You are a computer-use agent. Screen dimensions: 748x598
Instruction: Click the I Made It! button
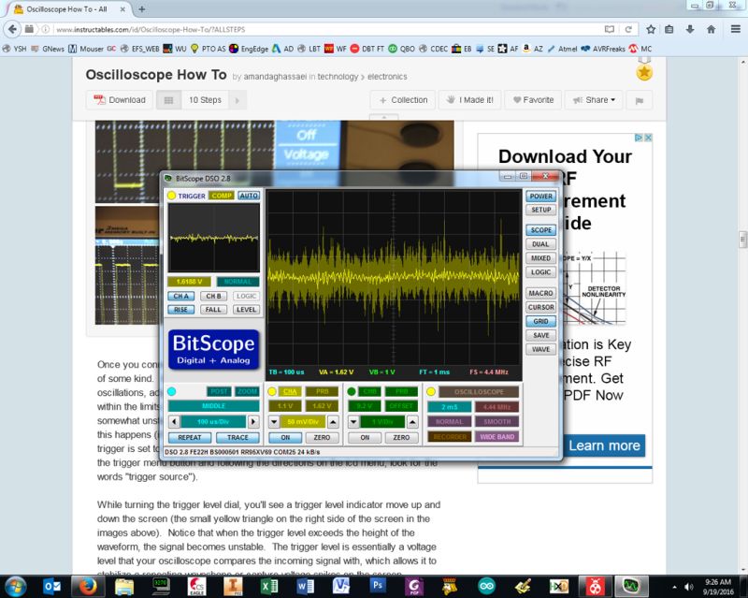click(469, 100)
